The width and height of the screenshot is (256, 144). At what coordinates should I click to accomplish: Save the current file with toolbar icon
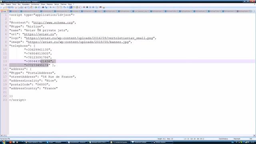(9, 7)
